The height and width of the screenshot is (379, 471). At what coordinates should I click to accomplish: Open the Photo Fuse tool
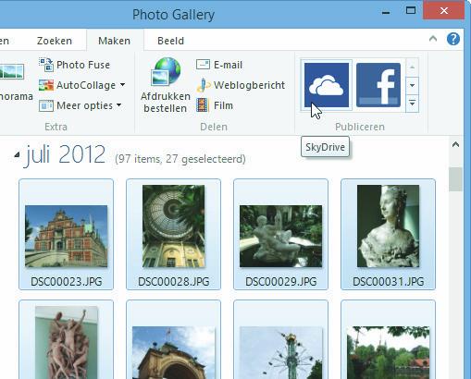[74, 65]
